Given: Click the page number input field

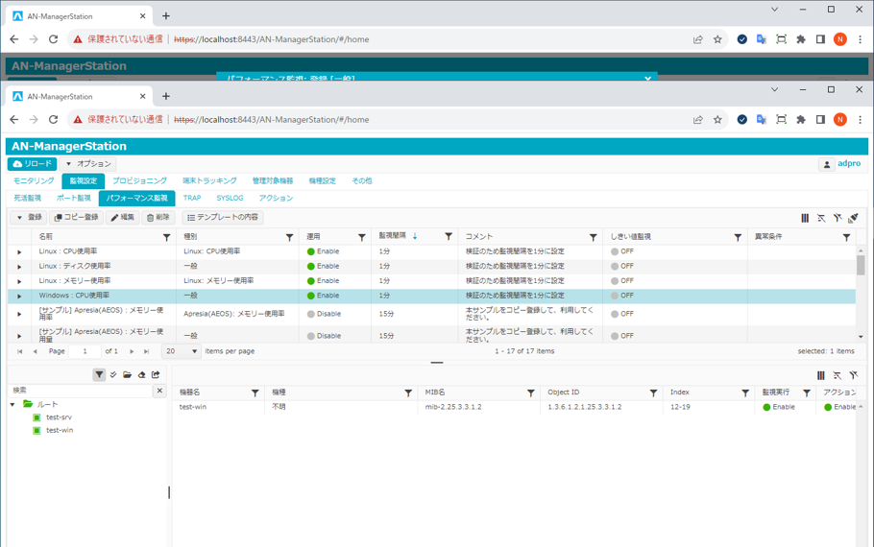Looking at the screenshot, I should click(85, 351).
